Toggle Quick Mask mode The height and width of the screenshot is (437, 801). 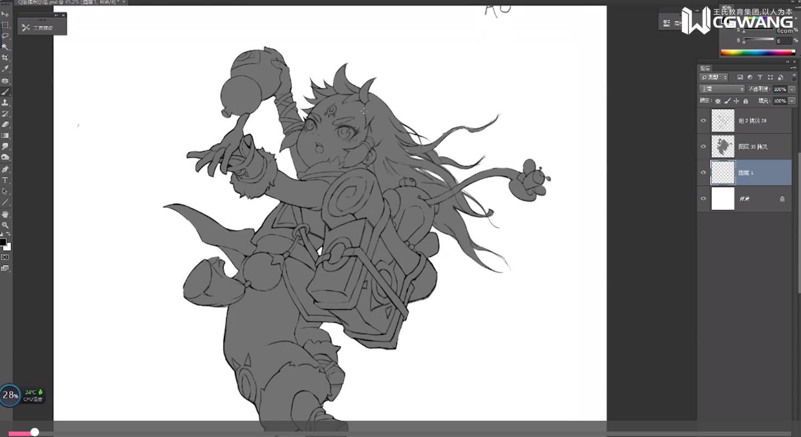(5, 257)
